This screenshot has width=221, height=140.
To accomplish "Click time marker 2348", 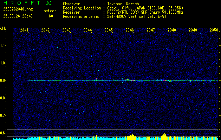I will 172,30.
